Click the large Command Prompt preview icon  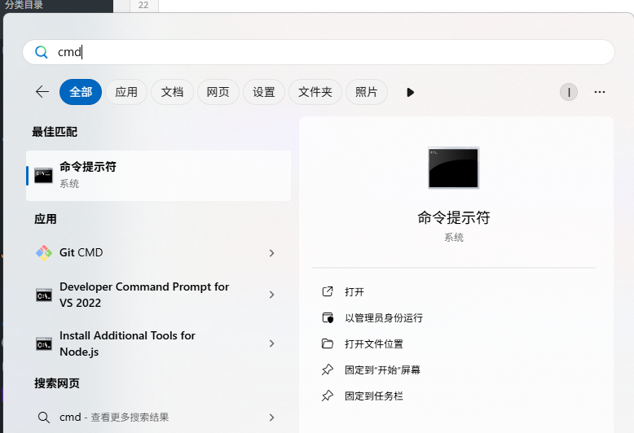[453, 168]
